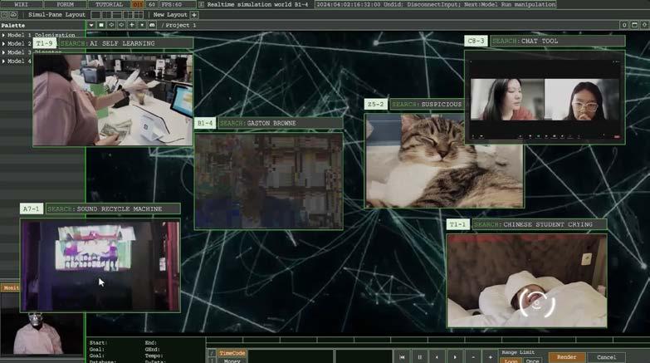Click Realtime simulation world B1-4 title
Screen dimensions: 650x363
pos(257,4)
